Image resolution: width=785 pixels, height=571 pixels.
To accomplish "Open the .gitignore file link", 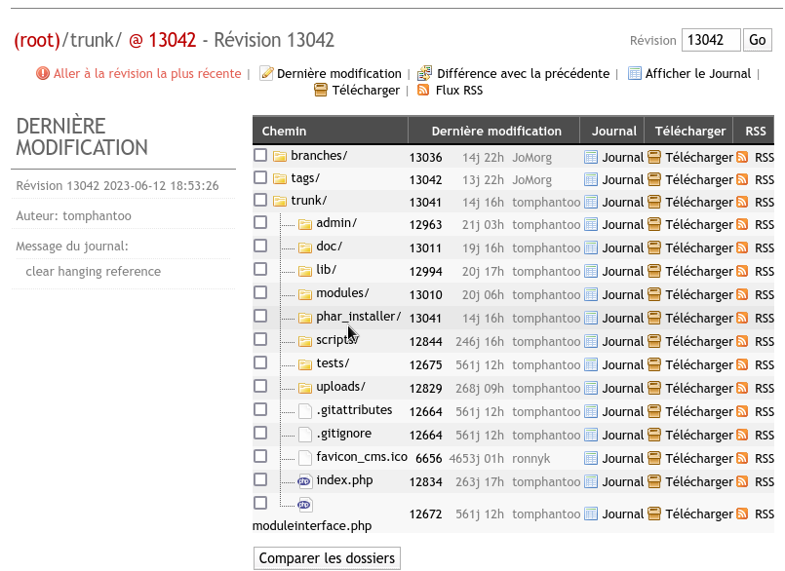I will [344, 434].
